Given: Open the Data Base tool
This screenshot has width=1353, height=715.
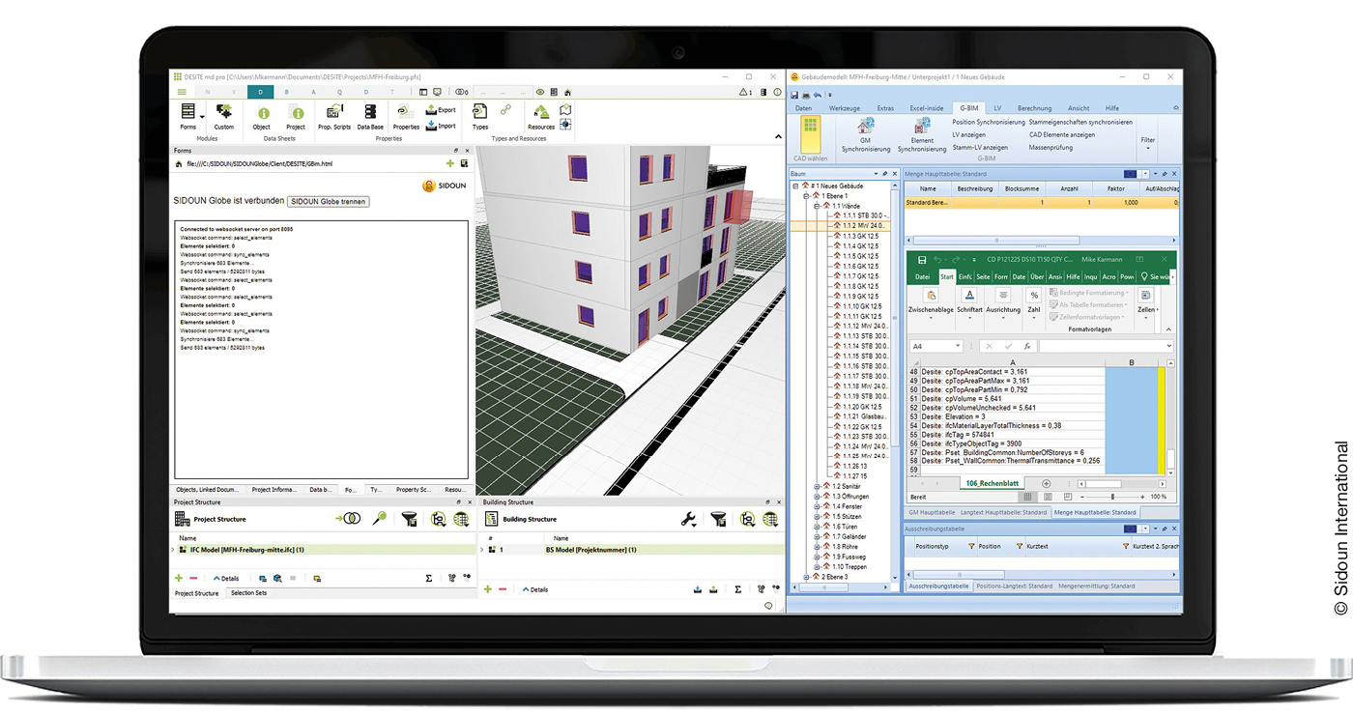Looking at the screenshot, I should [x=370, y=113].
